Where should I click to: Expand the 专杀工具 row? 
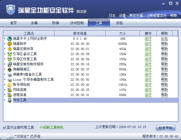tap(5, 100)
